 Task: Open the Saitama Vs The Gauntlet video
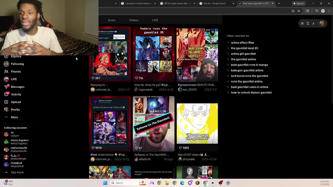point(153,124)
